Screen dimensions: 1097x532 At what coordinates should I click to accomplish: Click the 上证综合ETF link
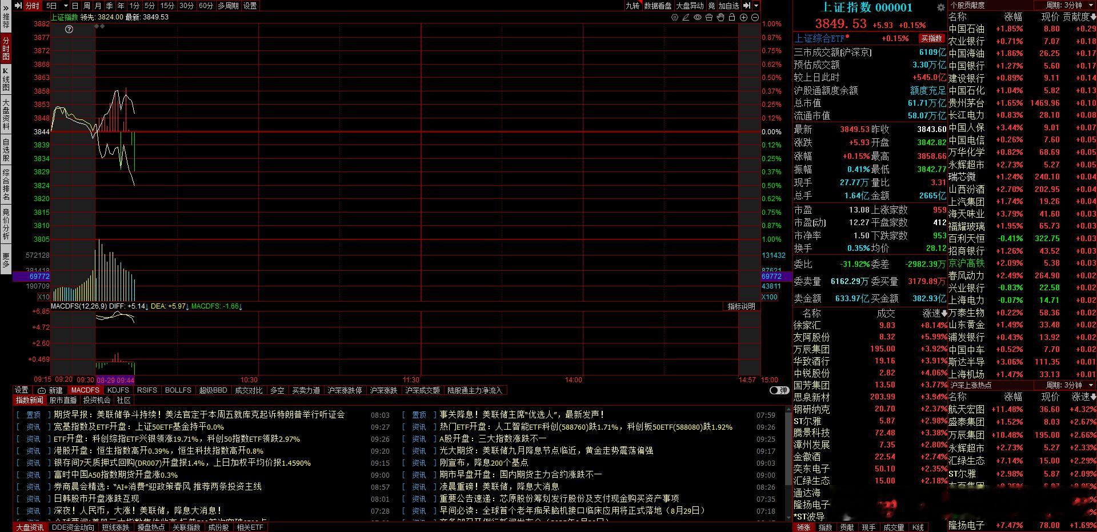pyautogui.click(x=819, y=38)
